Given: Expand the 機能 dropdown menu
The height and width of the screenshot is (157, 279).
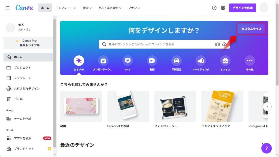Looking at the screenshot, I should [x=87, y=8].
